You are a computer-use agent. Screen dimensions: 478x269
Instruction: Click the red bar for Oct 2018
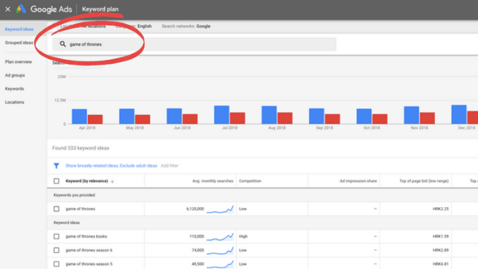click(x=380, y=119)
